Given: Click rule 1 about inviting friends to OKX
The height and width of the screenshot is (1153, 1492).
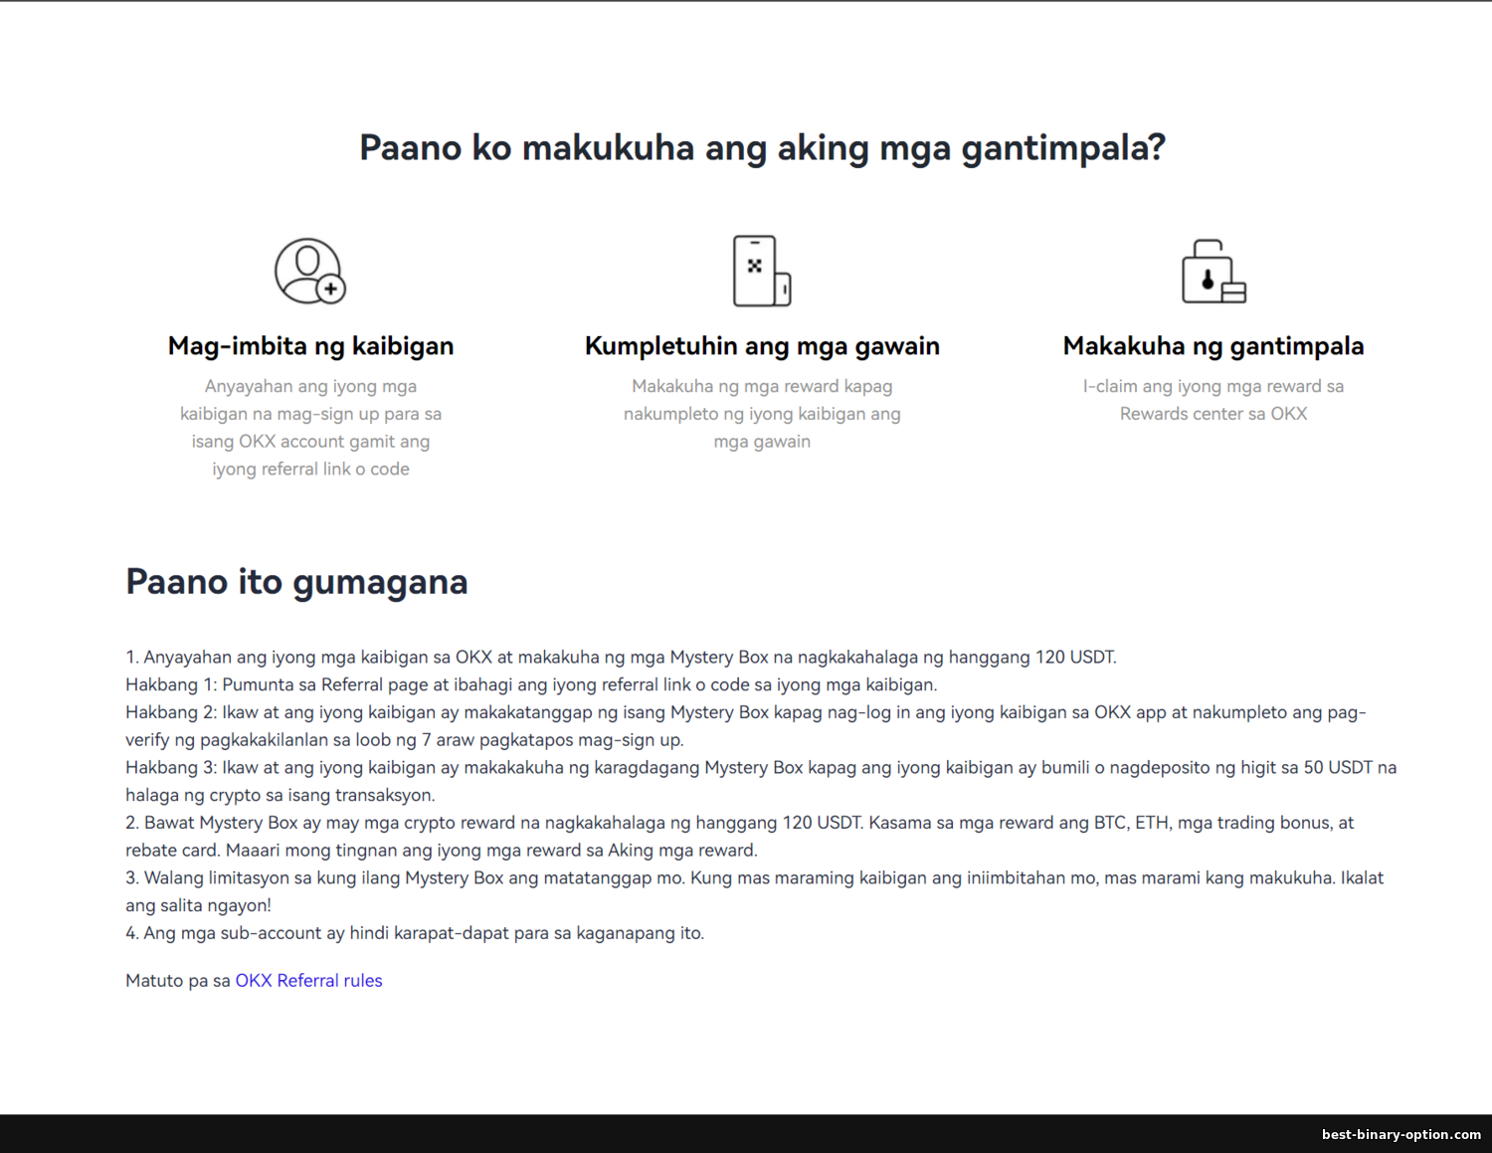Looking at the screenshot, I should [621, 658].
